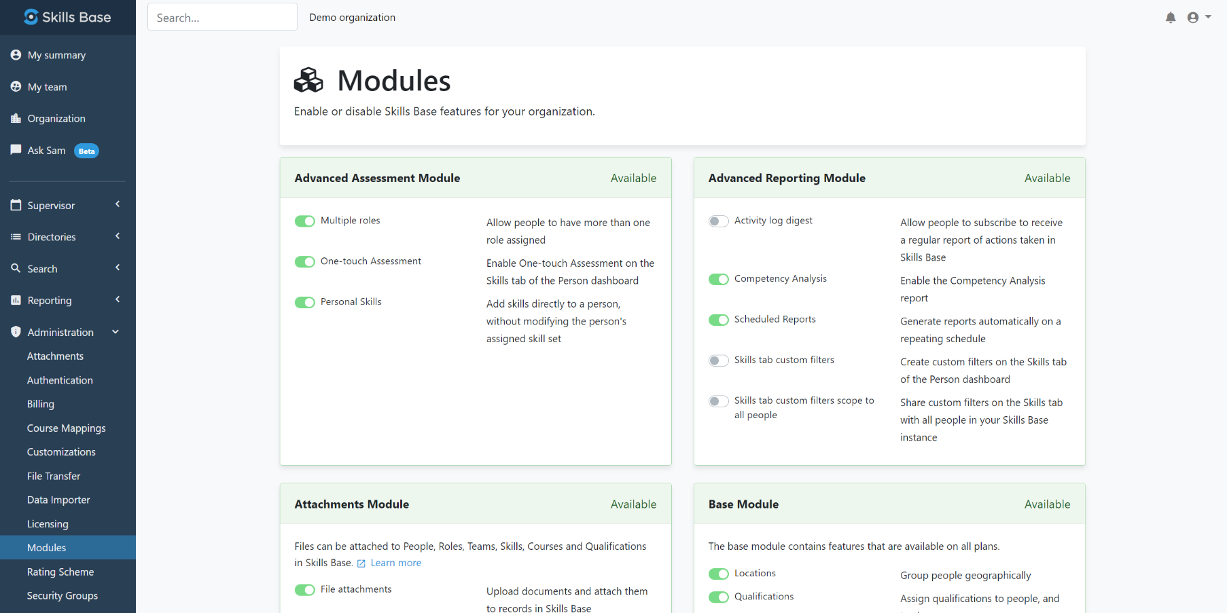This screenshot has width=1227, height=613.
Task: Click the user account avatar icon
Action: click(1193, 18)
